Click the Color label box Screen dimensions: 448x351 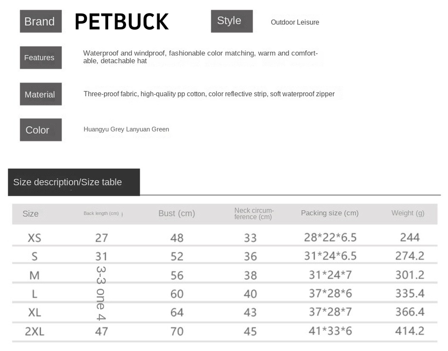pos(41,130)
